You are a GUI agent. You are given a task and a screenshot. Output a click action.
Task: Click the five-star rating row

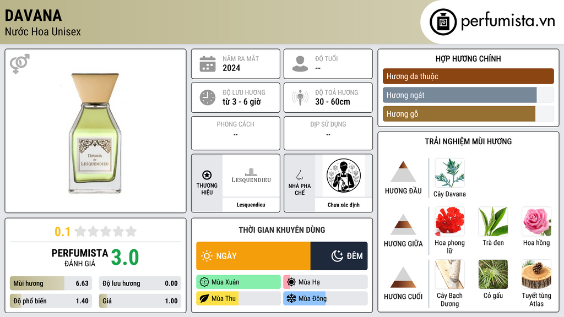click(x=106, y=231)
